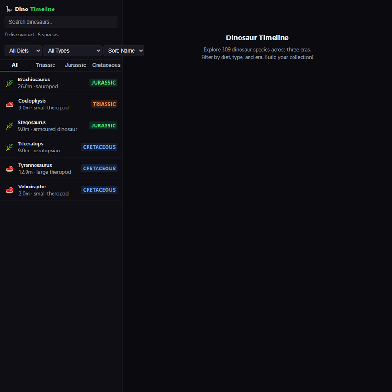The height and width of the screenshot is (392, 392).
Task: Switch to the Triassic tab
Action: click(x=45, y=65)
